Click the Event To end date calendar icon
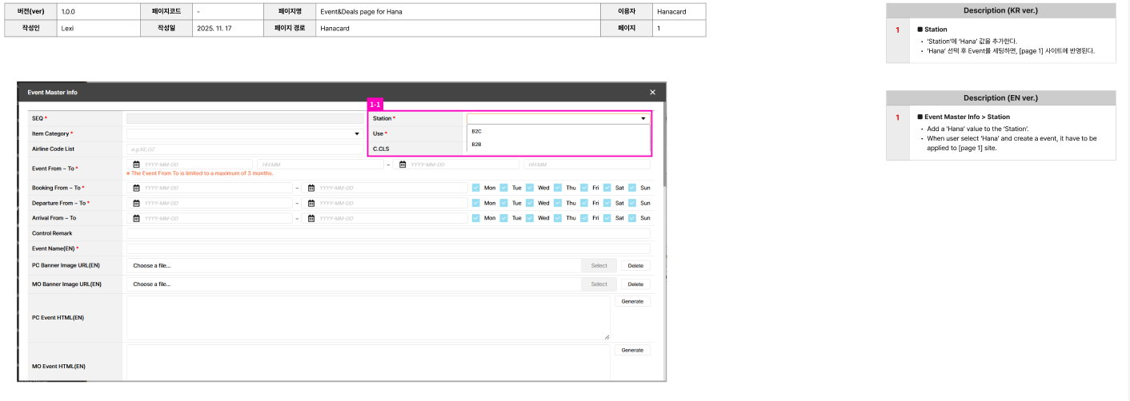1130x401 pixels. pos(403,165)
